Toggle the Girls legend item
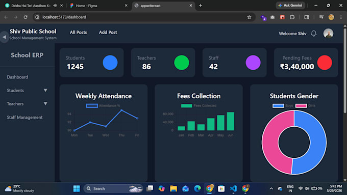 [x=305, y=105]
